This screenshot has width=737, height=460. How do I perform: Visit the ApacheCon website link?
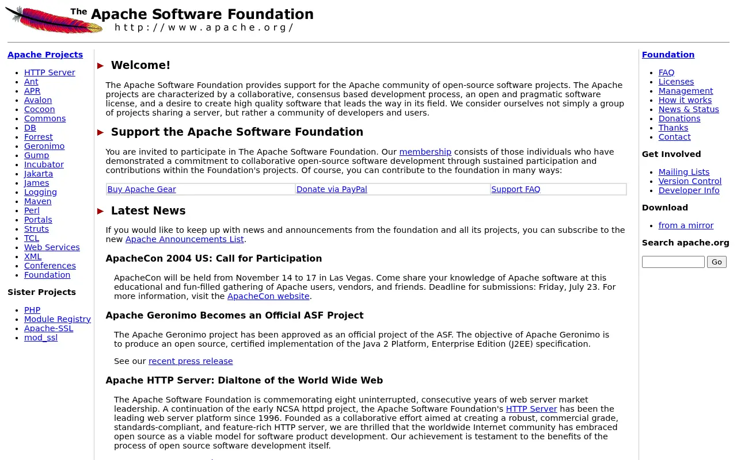268,296
